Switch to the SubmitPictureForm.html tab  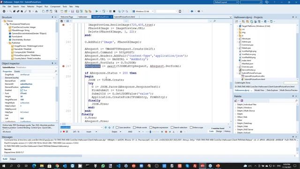click(125, 17)
